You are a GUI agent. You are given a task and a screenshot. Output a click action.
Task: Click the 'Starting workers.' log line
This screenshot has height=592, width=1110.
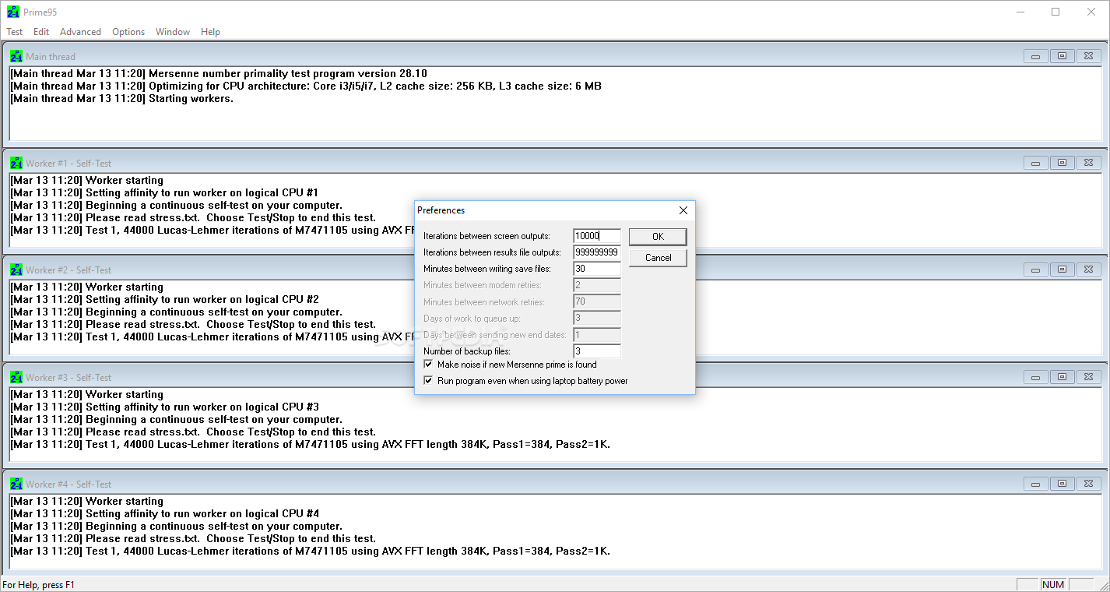pyautogui.click(x=121, y=99)
